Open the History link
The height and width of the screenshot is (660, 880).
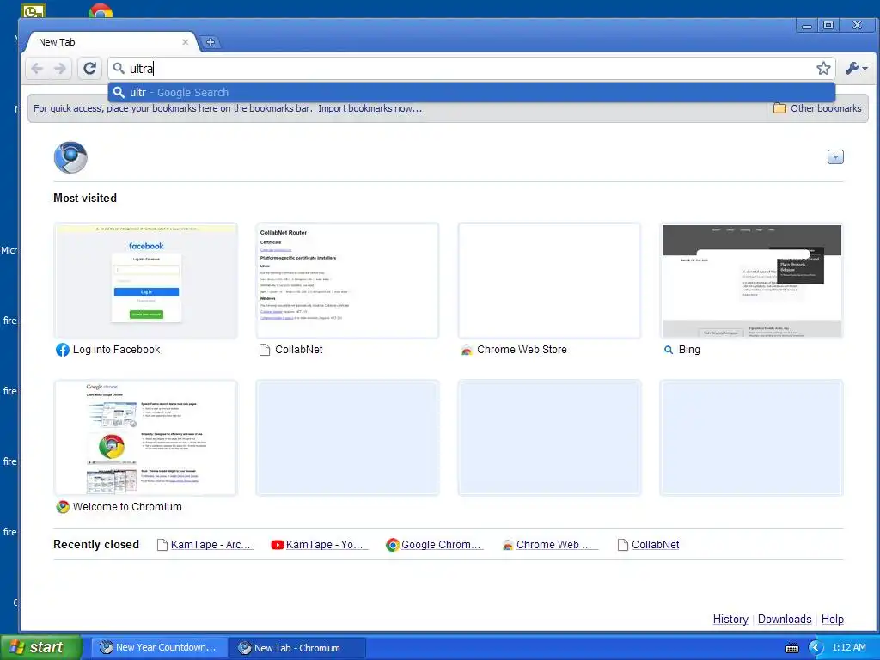730,619
